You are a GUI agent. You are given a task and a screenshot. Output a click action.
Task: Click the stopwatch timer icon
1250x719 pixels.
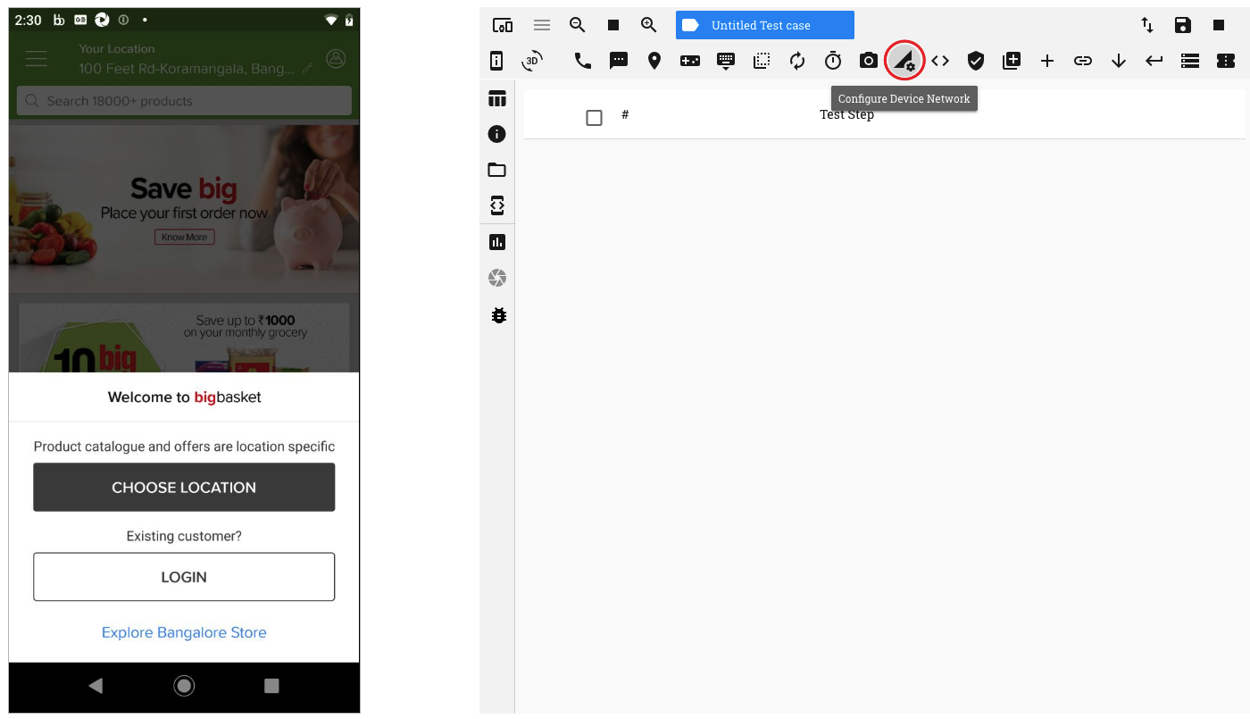[x=833, y=61]
